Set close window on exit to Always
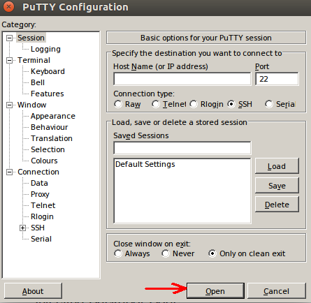The height and width of the screenshot is (303, 311). (x=118, y=253)
